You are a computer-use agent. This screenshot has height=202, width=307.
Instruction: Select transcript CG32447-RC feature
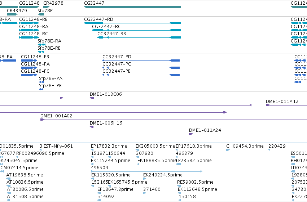136,30
